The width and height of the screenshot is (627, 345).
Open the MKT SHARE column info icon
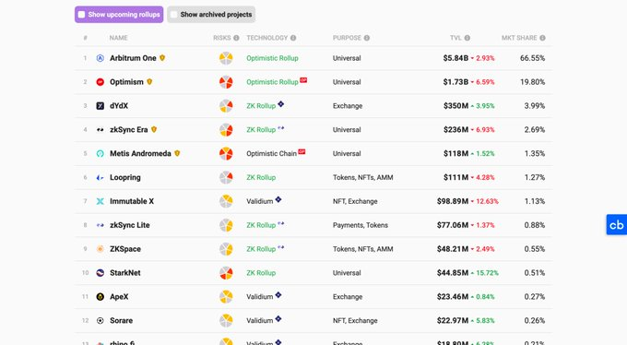[542, 38]
